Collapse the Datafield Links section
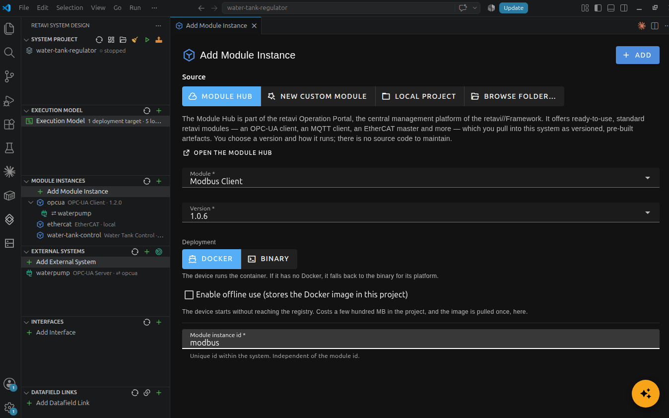 click(x=27, y=393)
